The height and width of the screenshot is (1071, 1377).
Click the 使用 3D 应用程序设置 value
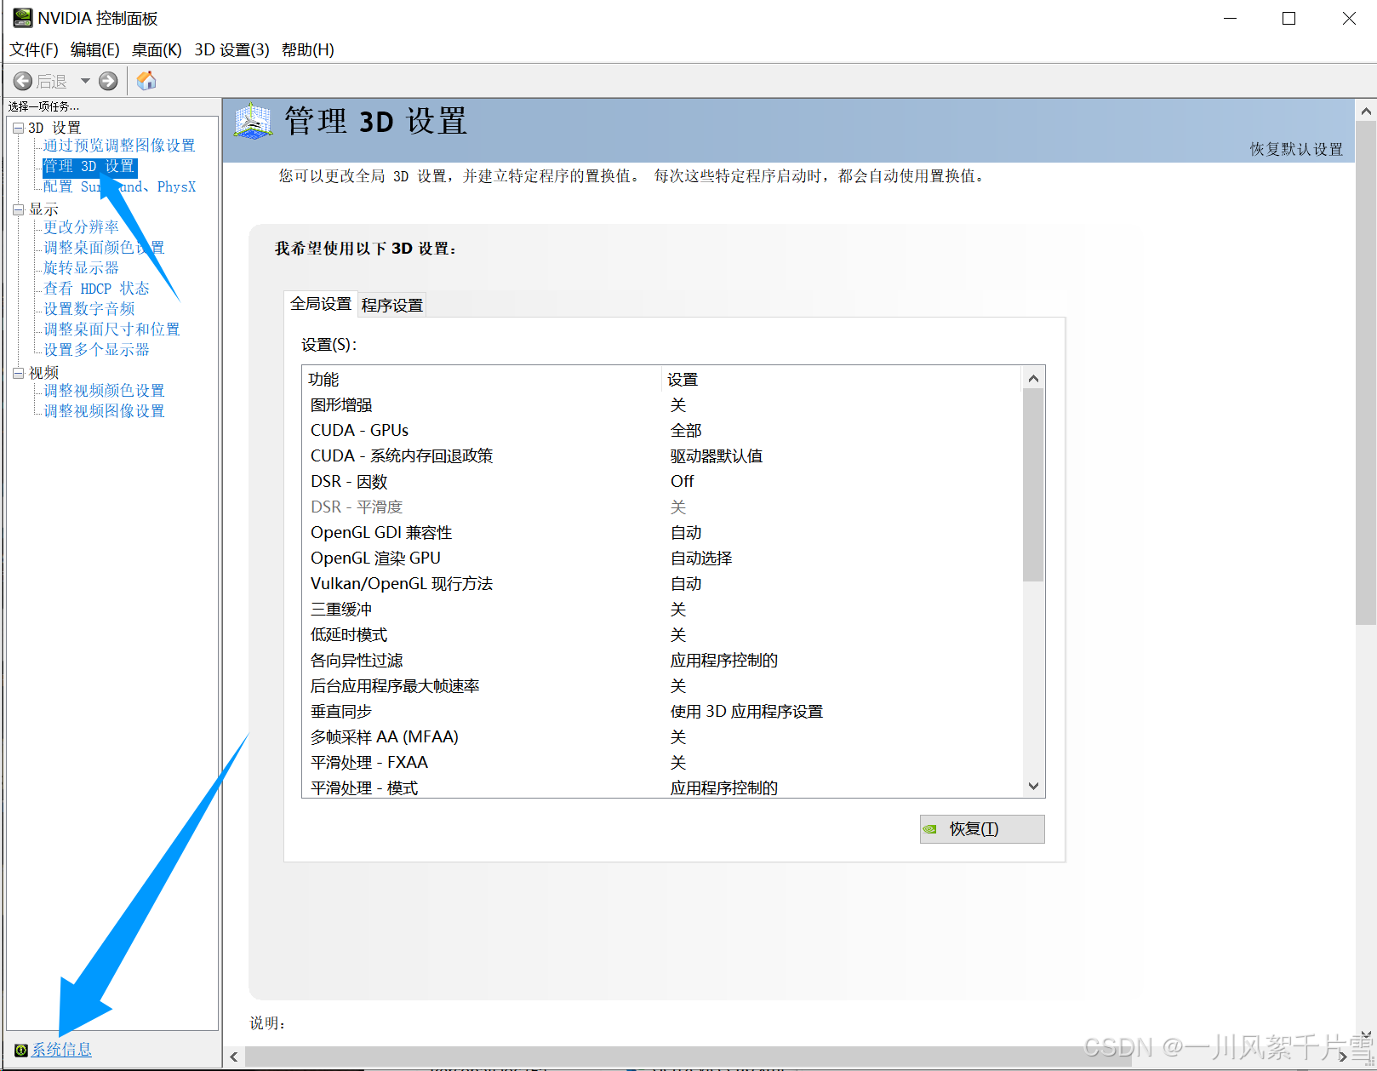(746, 712)
